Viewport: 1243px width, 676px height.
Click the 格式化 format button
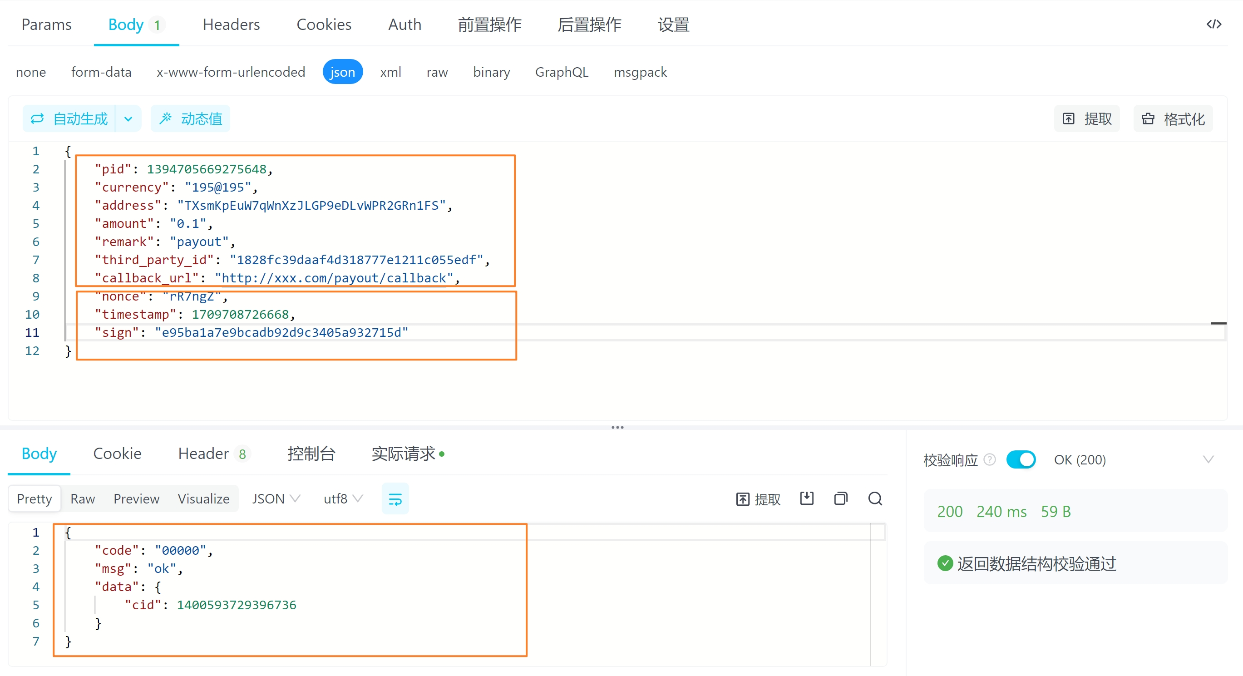[1173, 118]
